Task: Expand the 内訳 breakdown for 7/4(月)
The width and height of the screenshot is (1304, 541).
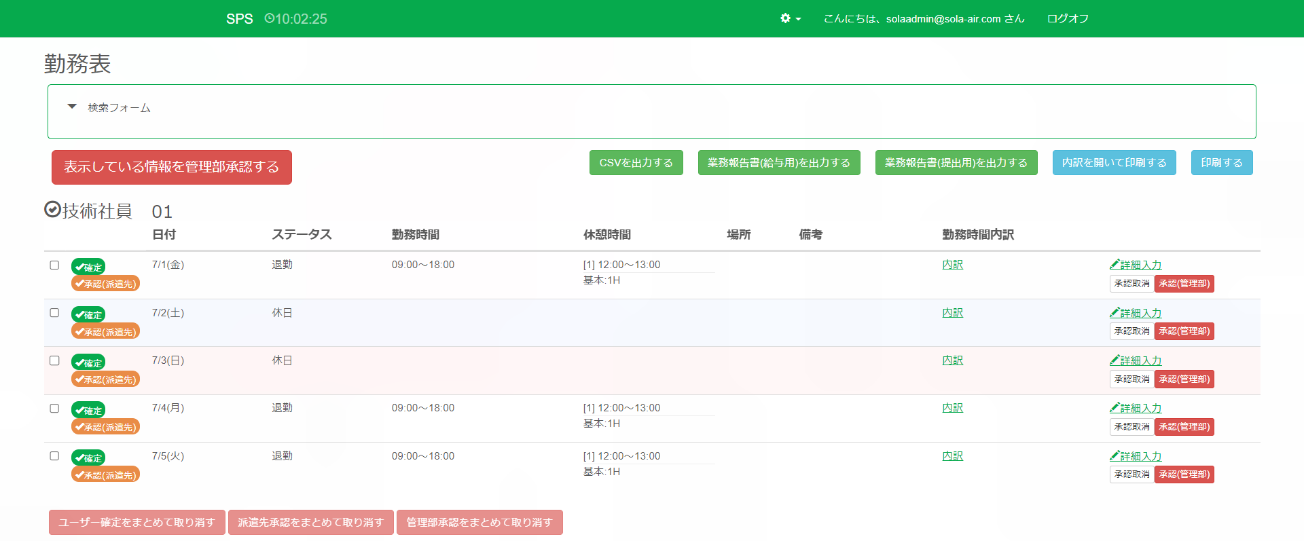Action: click(x=952, y=408)
